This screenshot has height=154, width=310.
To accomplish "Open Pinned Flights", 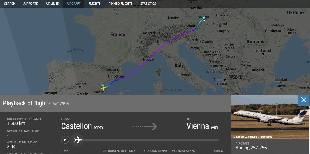I will pyautogui.click(x=120, y=4).
